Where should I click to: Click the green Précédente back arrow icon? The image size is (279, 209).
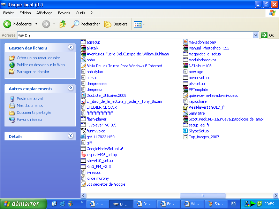coord(7,24)
